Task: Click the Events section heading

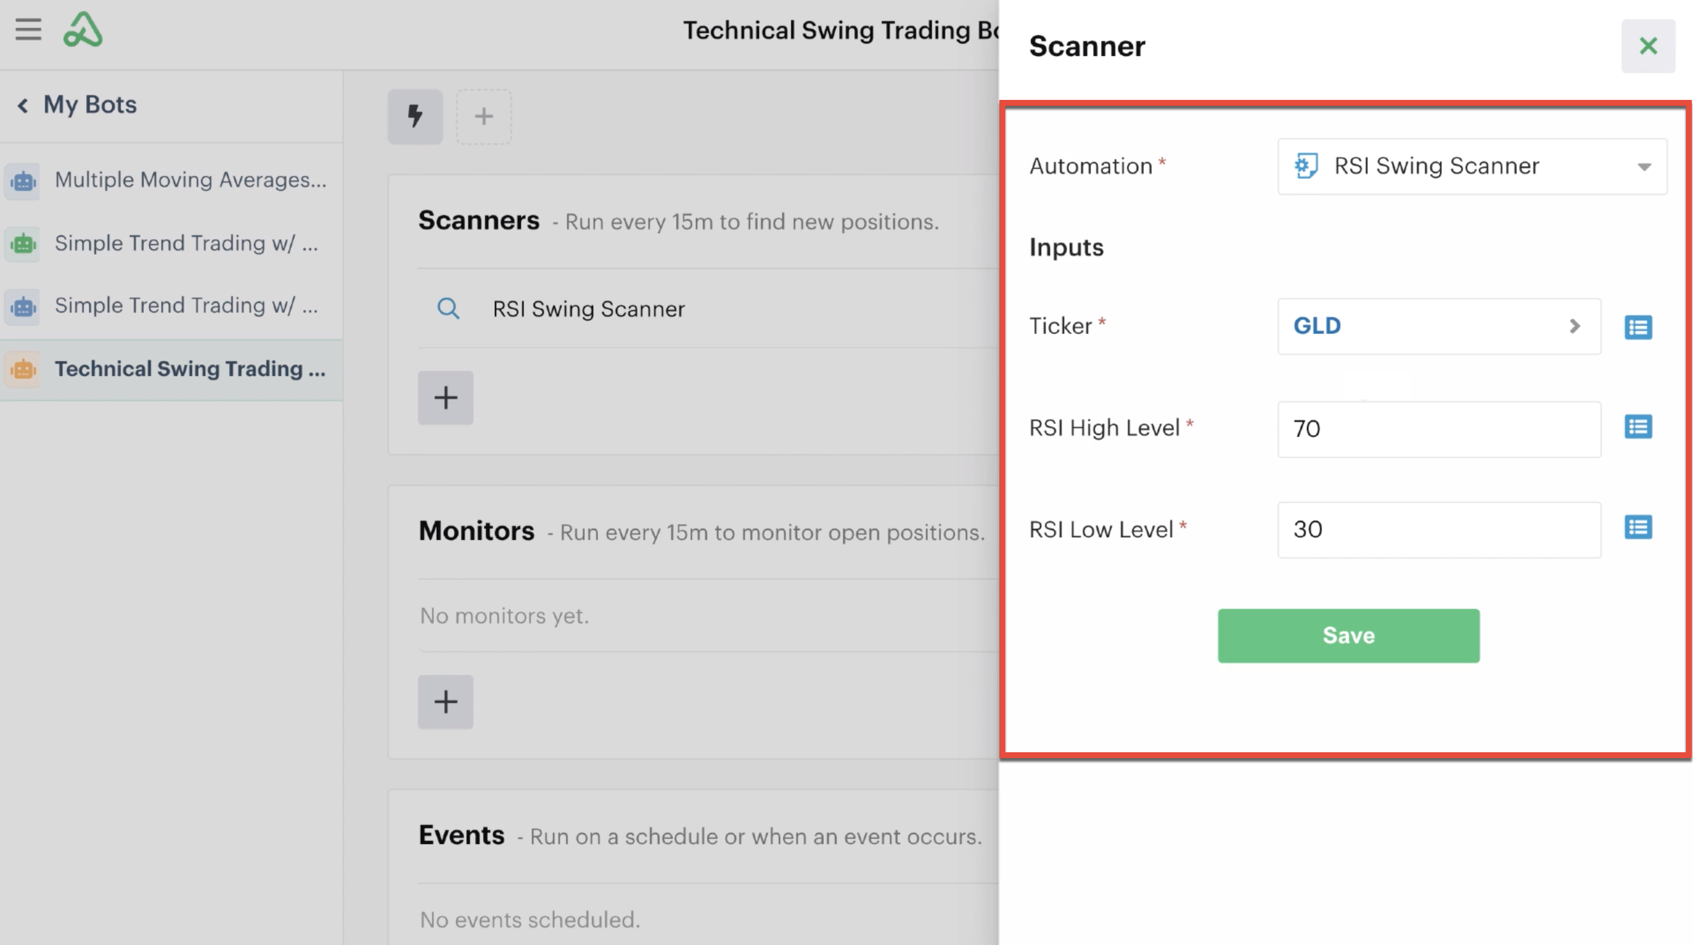Action: coord(461,835)
